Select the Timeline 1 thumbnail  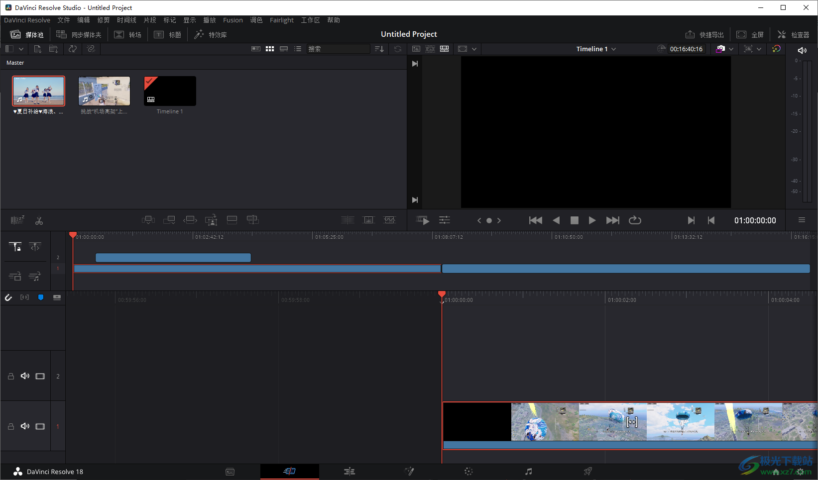[x=170, y=91]
